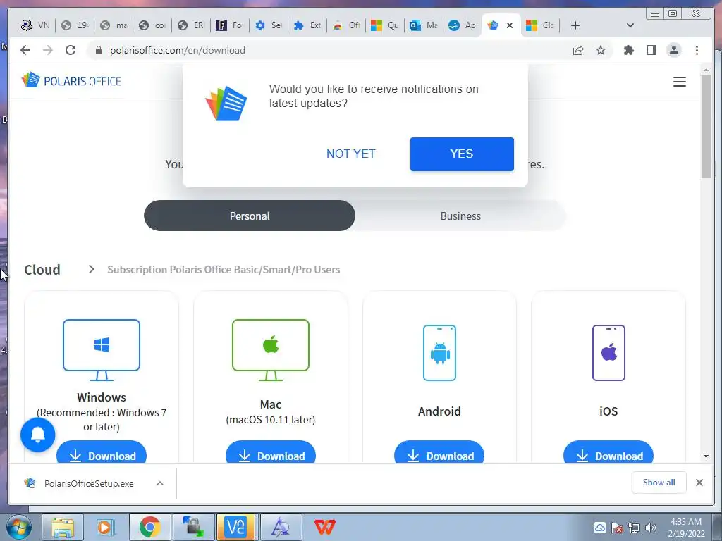Click the chevron next to Cloud
722x541 pixels.
91,269
